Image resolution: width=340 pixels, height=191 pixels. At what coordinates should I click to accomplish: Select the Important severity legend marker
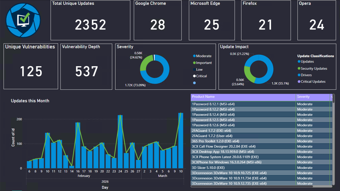pos(194,63)
